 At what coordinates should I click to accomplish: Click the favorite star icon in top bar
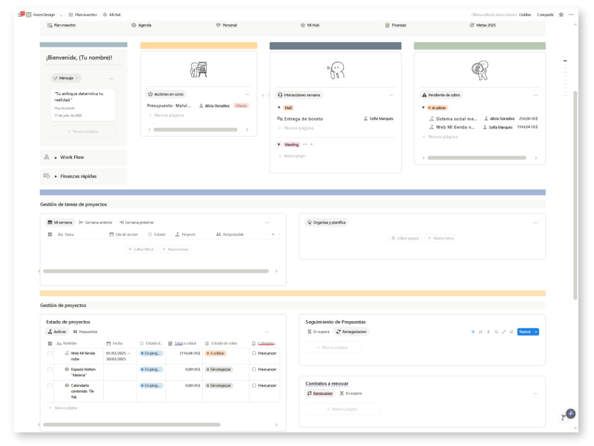[x=561, y=15]
